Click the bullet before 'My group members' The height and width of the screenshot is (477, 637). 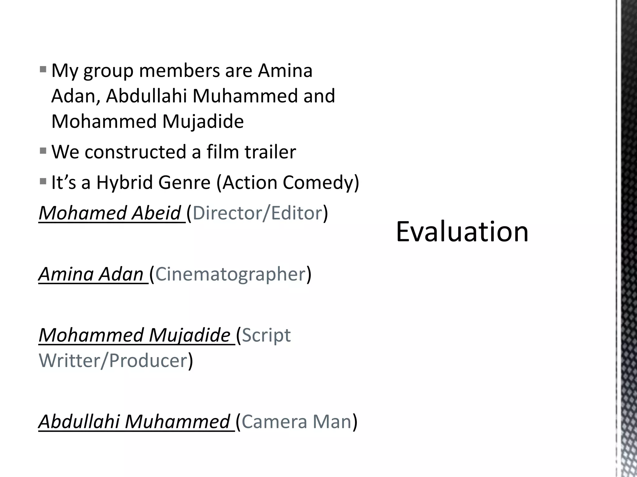[x=43, y=69]
